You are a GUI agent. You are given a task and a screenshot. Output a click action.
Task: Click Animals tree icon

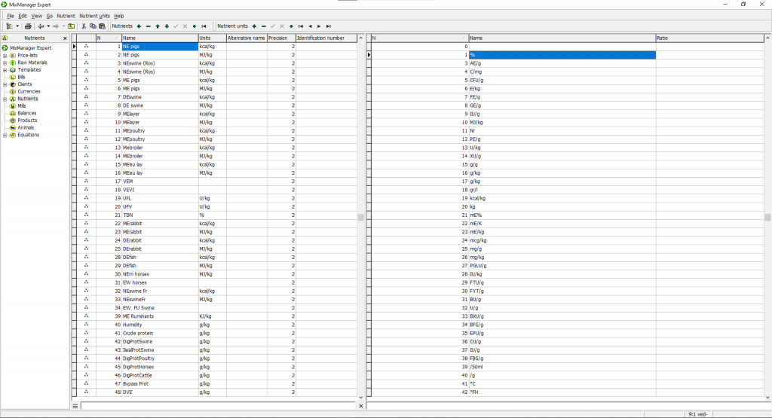click(x=13, y=127)
